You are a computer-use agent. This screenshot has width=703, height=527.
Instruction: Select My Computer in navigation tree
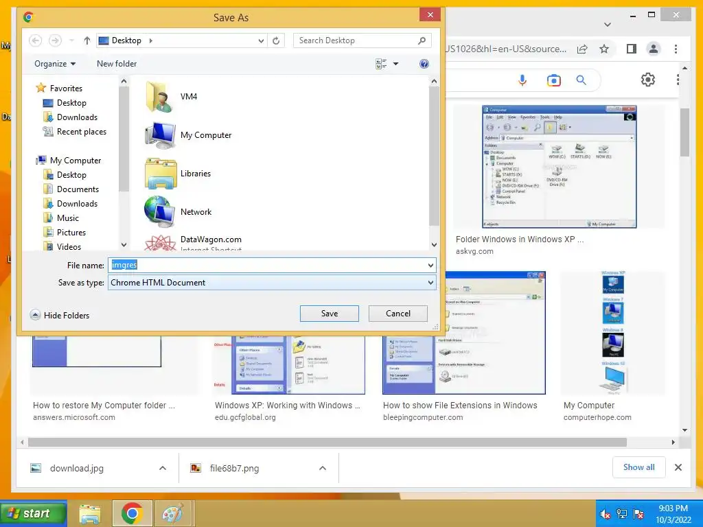[68, 161]
